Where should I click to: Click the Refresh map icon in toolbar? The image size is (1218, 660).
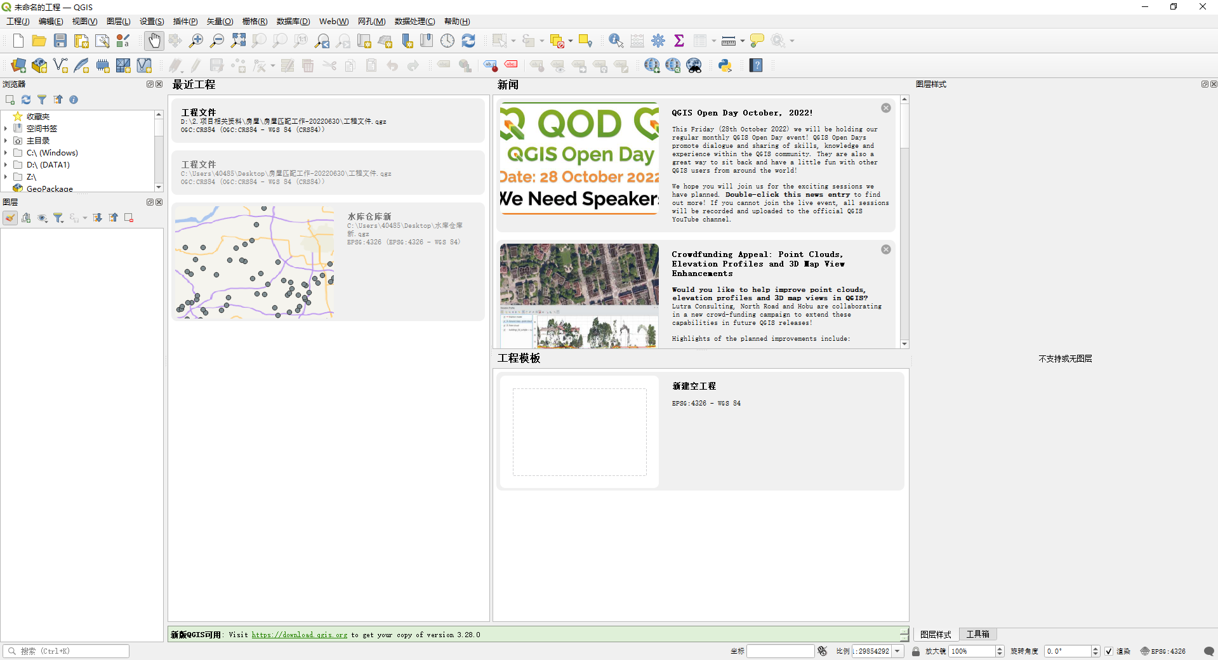point(468,41)
